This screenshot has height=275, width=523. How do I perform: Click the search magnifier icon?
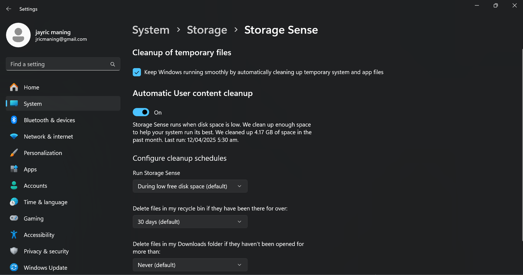pos(113,64)
